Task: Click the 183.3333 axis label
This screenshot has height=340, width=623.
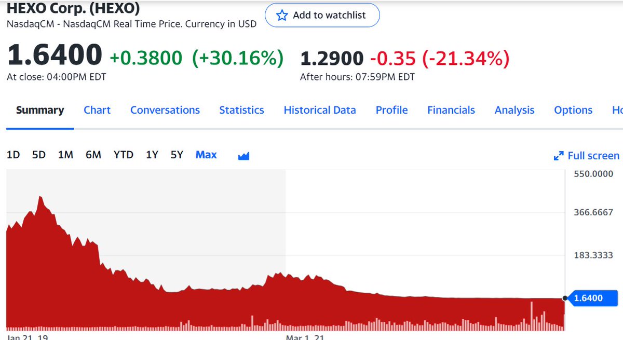Action: 593,255
